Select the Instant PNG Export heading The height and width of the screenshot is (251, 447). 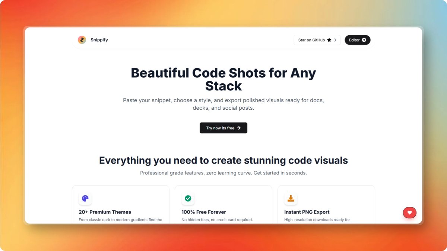[307, 212]
